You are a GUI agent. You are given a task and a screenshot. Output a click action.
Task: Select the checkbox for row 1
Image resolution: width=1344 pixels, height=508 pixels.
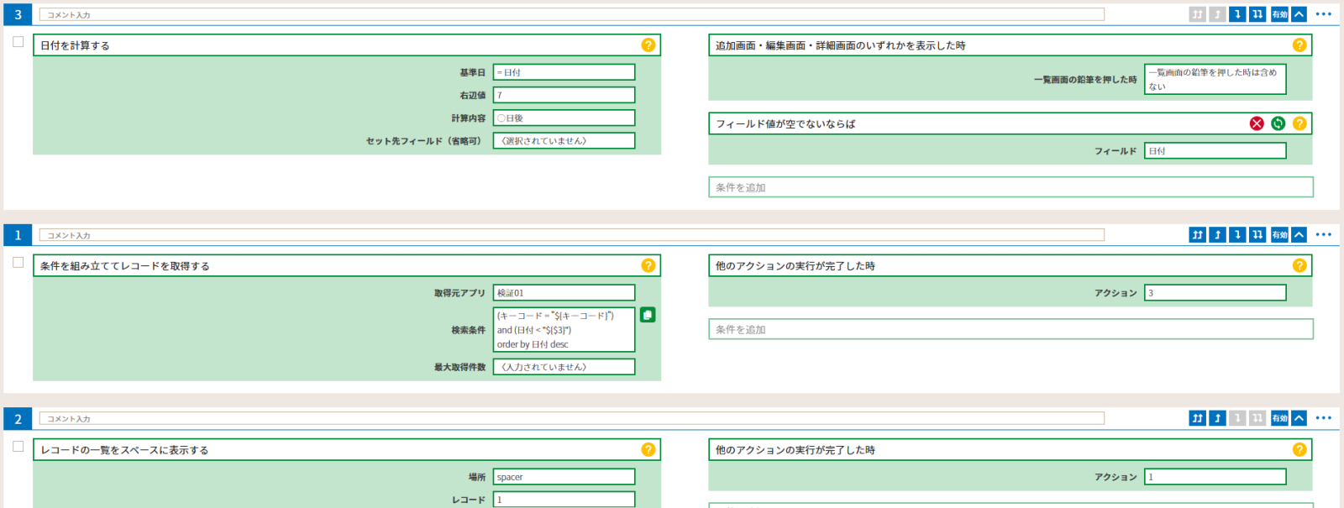(18, 263)
